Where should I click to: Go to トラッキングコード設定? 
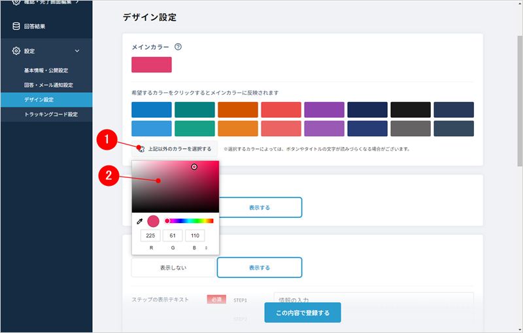50,114
